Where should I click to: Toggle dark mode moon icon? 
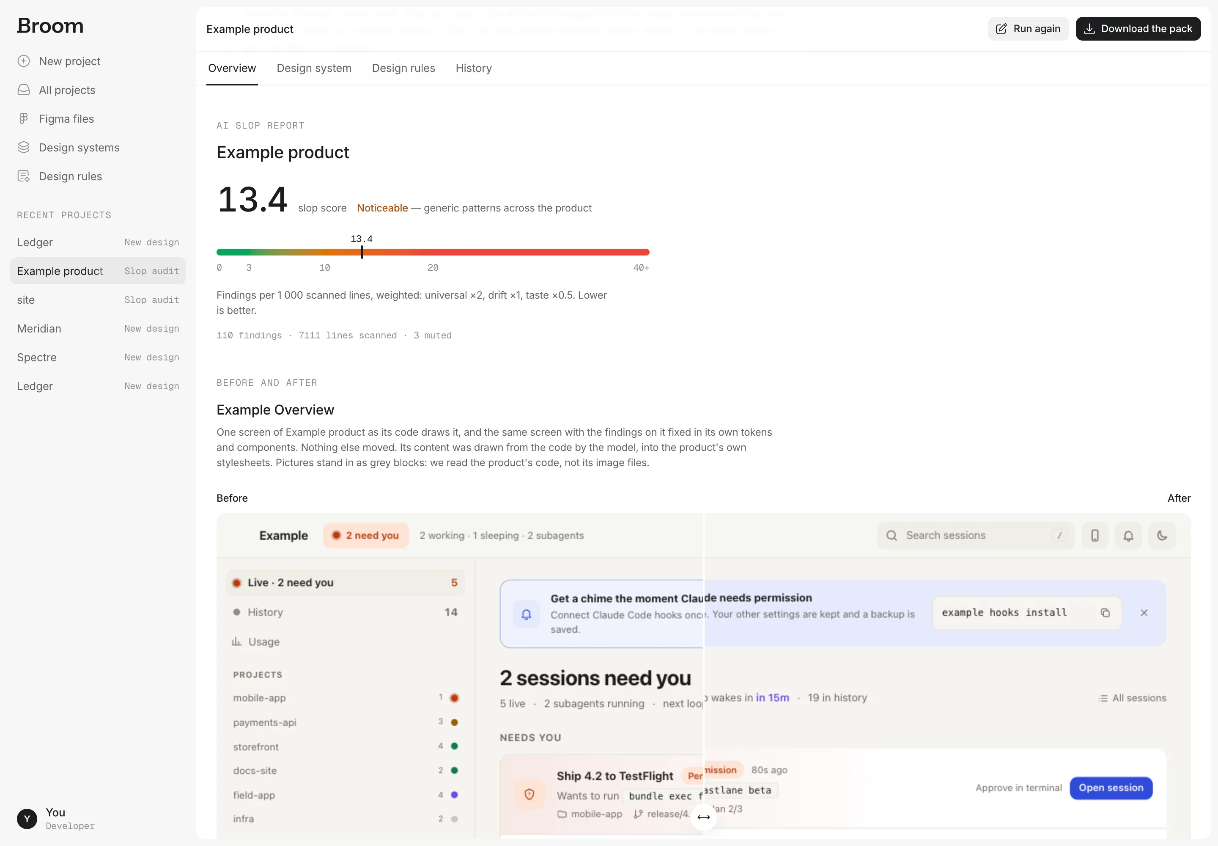[x=1162, y=536]
